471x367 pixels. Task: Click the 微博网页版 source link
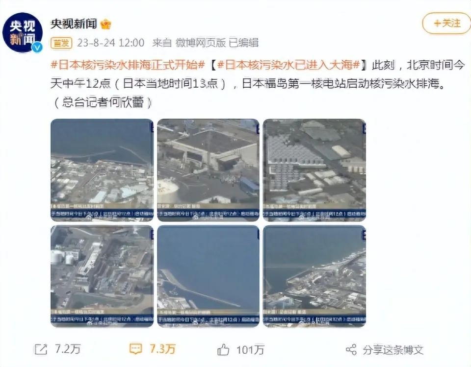(200, 43)
